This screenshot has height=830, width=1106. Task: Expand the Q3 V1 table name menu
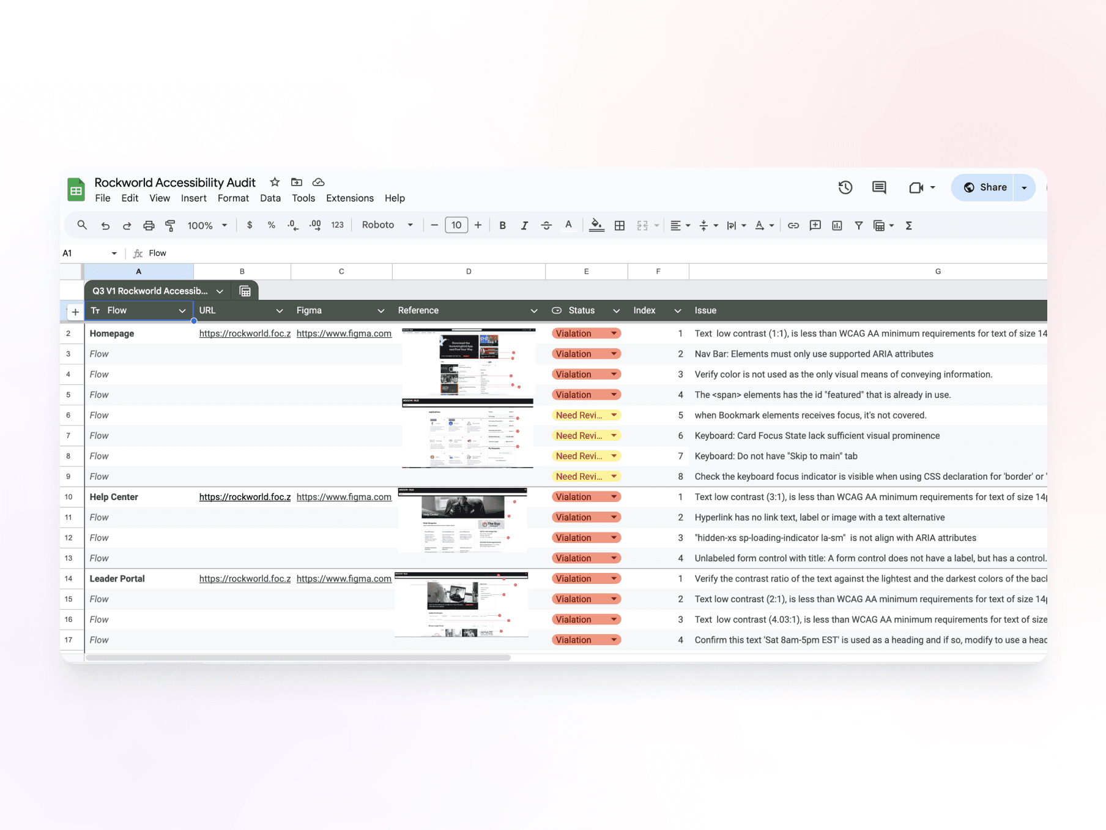220,291
